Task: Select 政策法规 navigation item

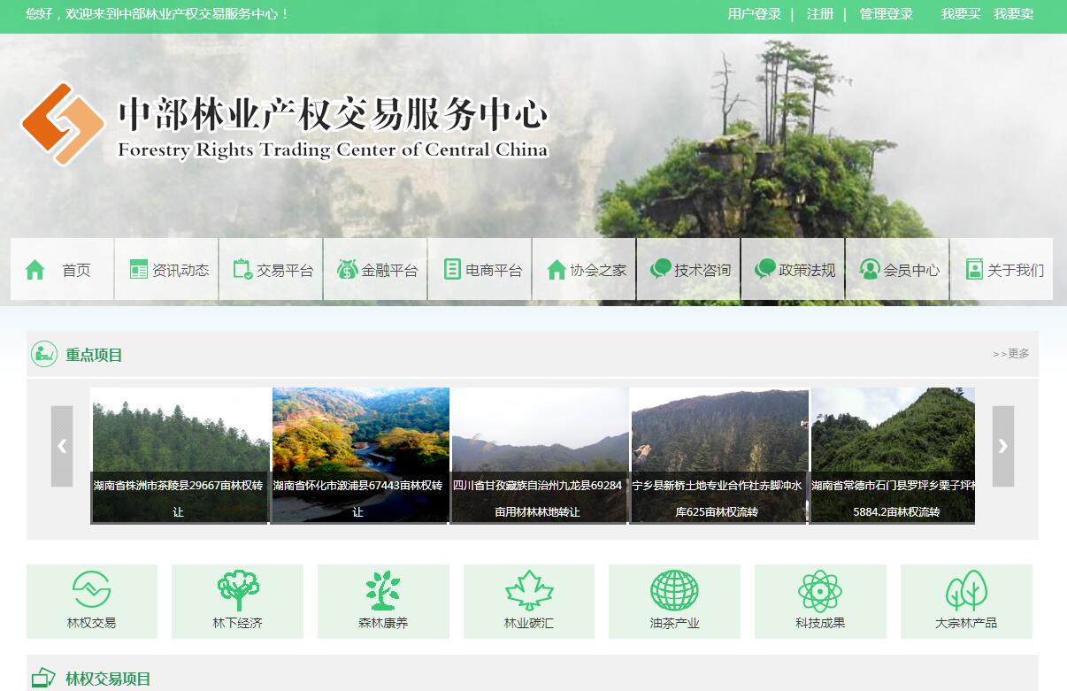Action: [x=794, y=270]
